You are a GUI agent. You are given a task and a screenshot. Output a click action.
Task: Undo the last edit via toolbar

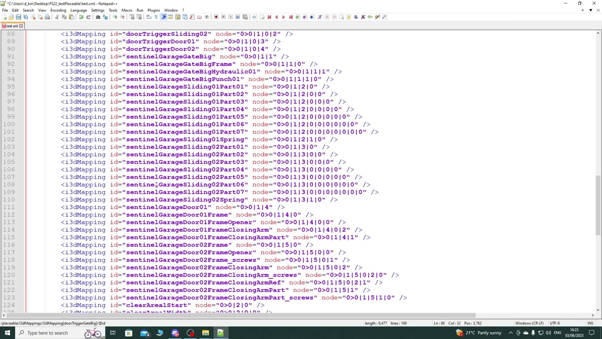point(81,17)
